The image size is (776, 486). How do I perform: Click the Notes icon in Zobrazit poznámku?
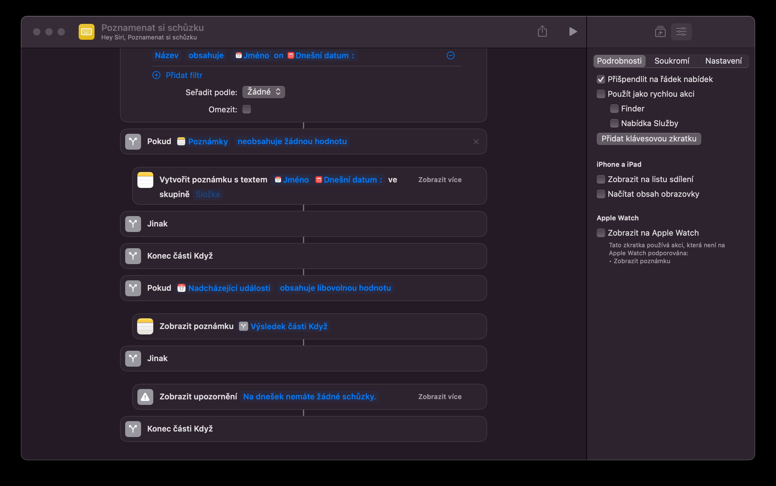click(x=145, y=326)
